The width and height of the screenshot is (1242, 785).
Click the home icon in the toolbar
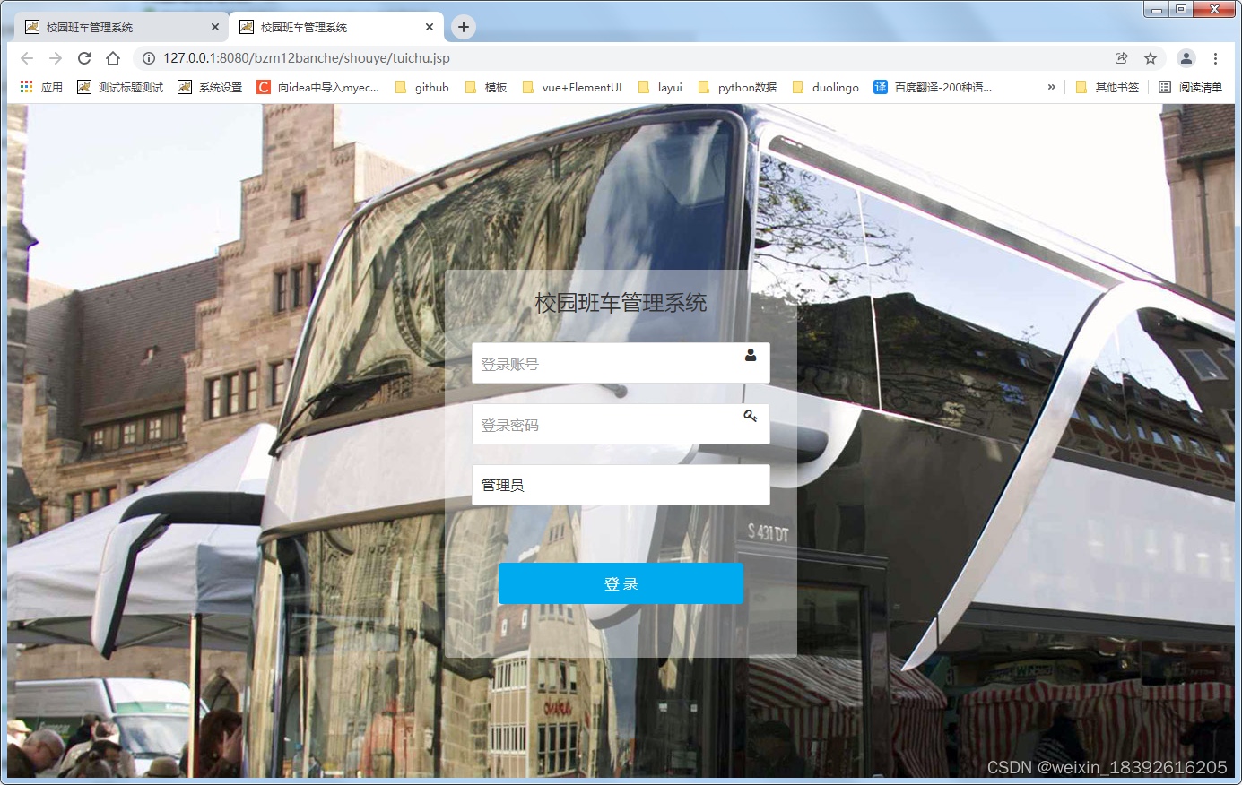coord(114,57)
